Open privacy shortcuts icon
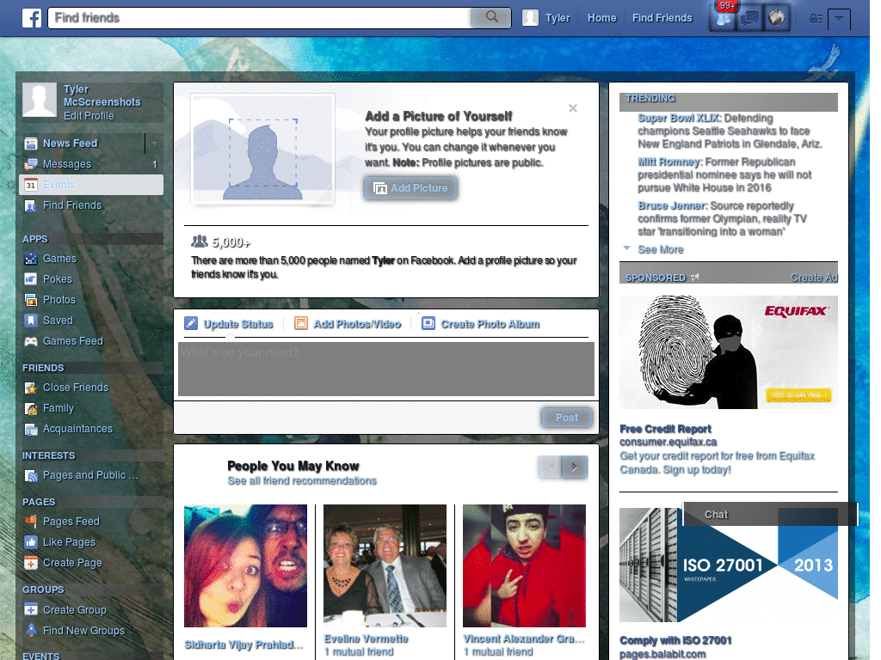 click(816, 19)
